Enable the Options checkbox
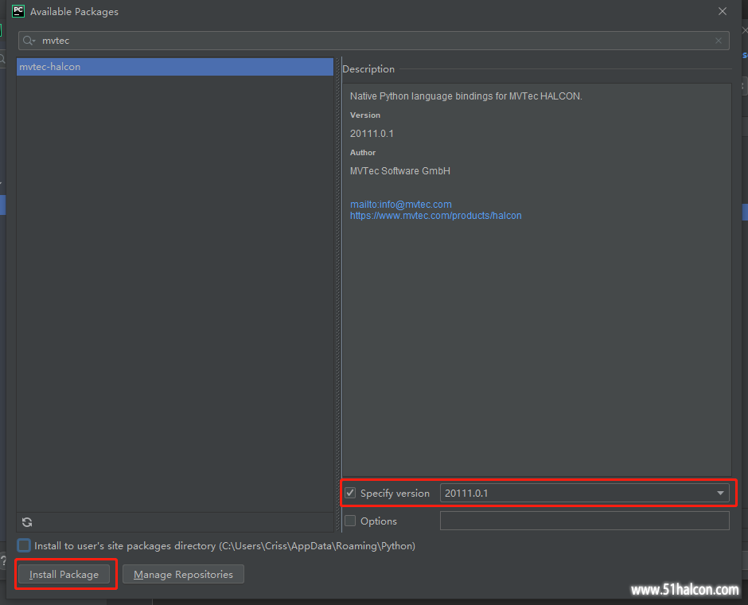The width and height of the screenshot is (748, 605). [x=350, y=521]
